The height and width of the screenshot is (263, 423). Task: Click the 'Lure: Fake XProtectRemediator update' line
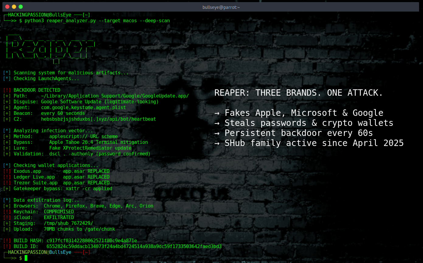point(67,148)
